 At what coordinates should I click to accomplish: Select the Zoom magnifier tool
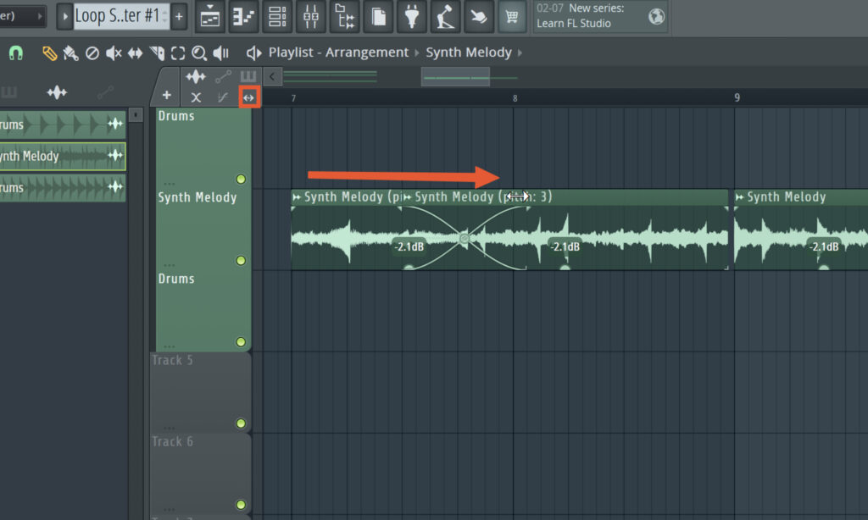pos(199,53)
